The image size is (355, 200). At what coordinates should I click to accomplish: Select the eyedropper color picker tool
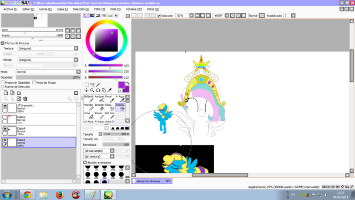[109, 90]
